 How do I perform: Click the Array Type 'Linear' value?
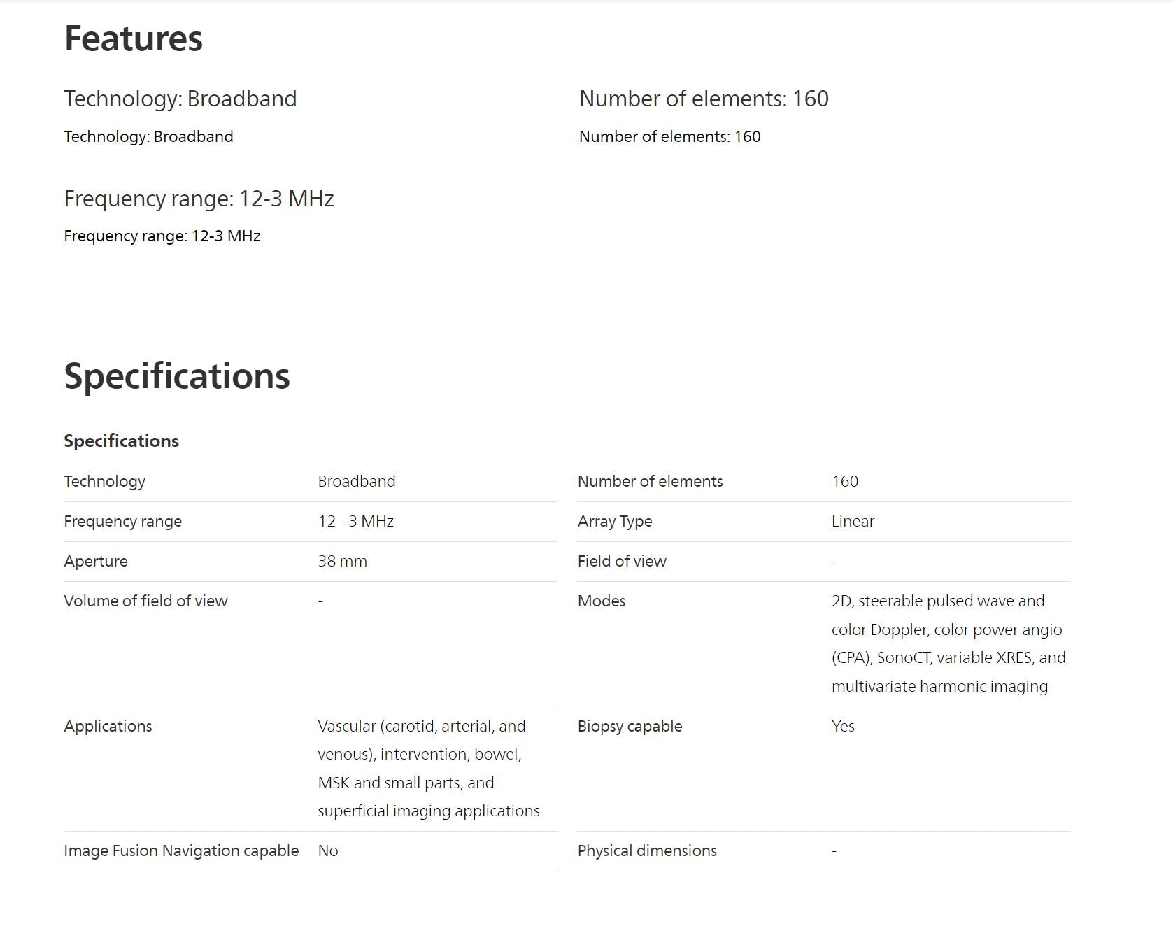[x=853, y=521]
